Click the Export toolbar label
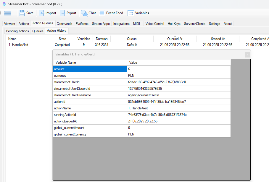Viewport: 269px width, 182px height. (71, 13)
